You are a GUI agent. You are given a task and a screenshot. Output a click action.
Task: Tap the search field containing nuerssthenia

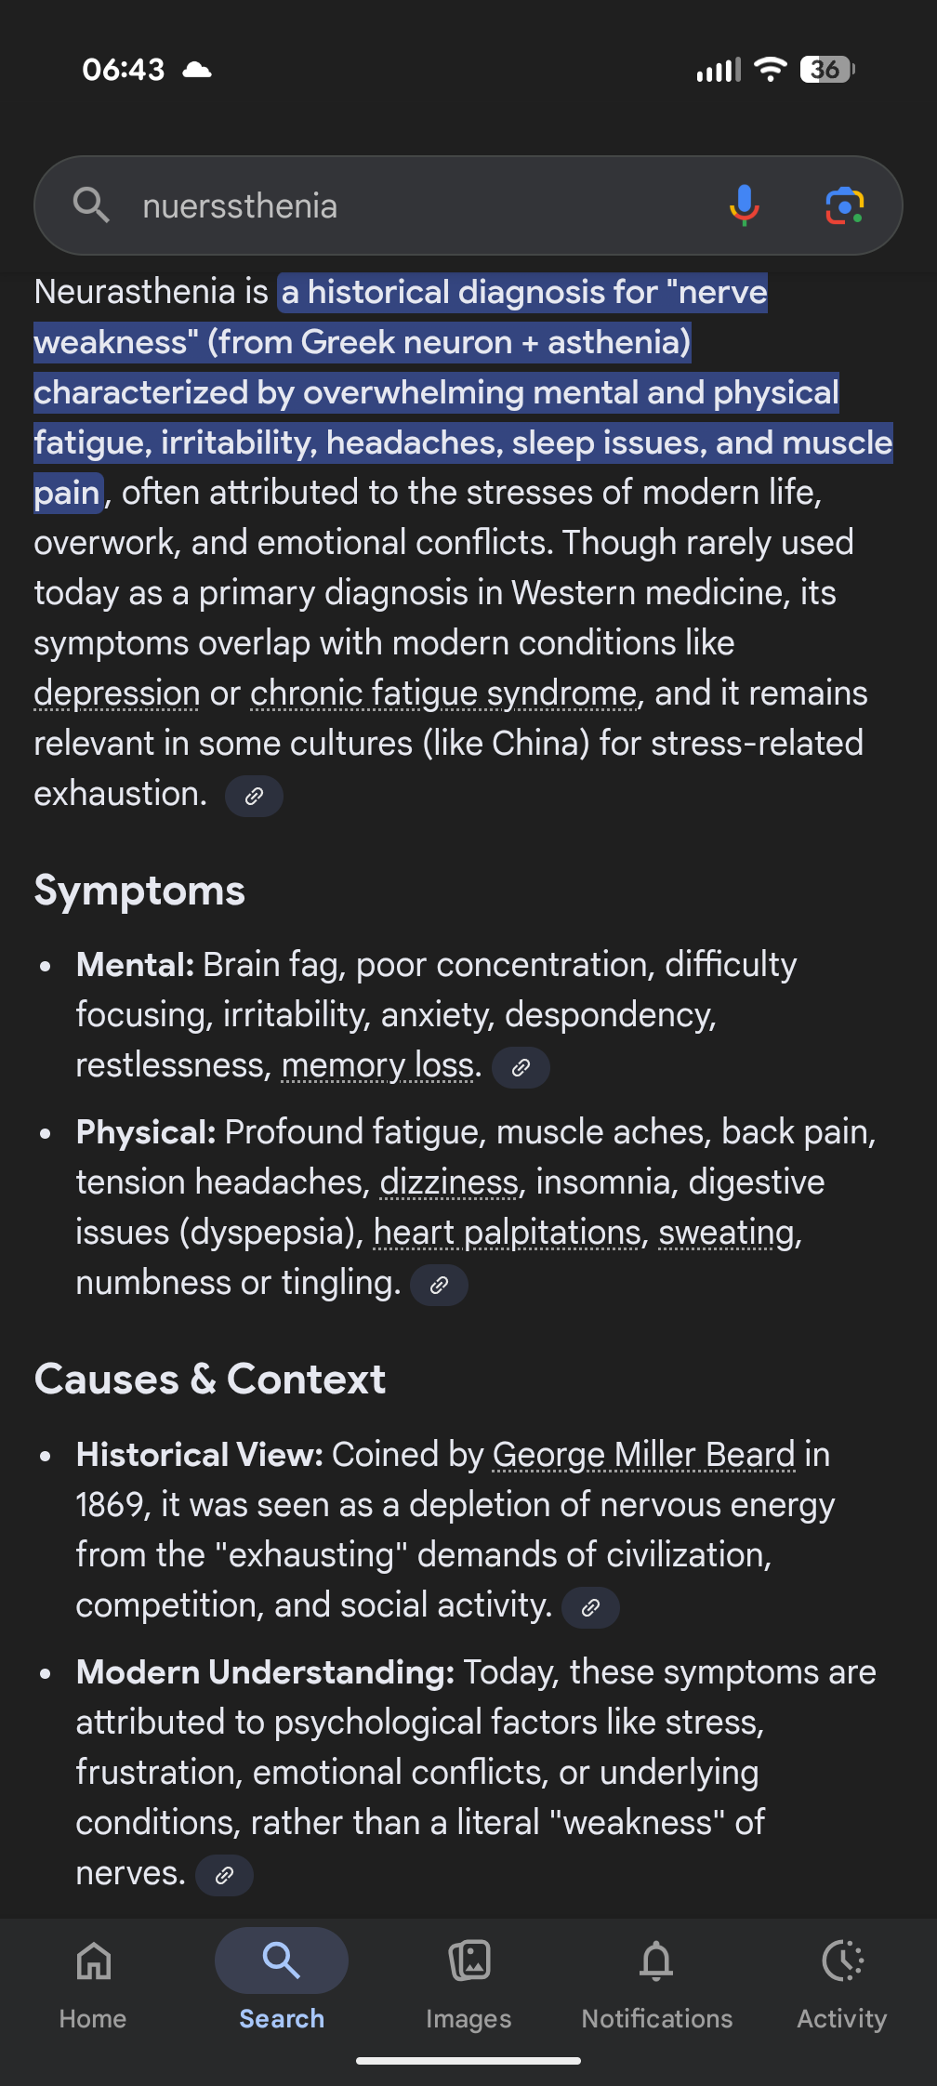[418, 205]
